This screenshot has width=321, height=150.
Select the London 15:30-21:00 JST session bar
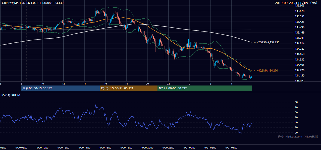pos(129,88)
